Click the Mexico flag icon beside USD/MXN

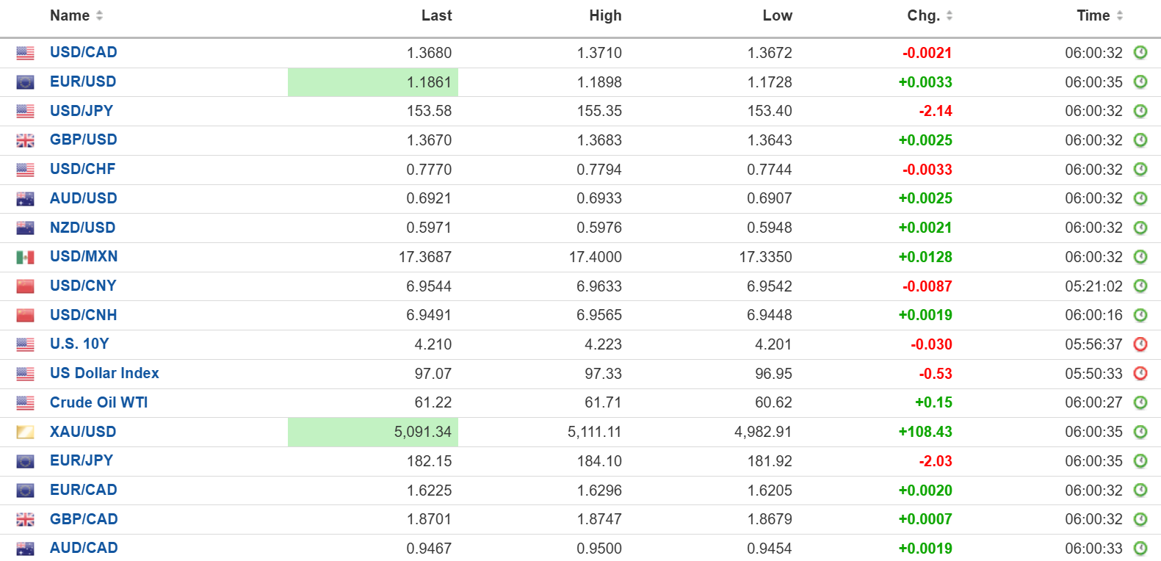point(25,257)
